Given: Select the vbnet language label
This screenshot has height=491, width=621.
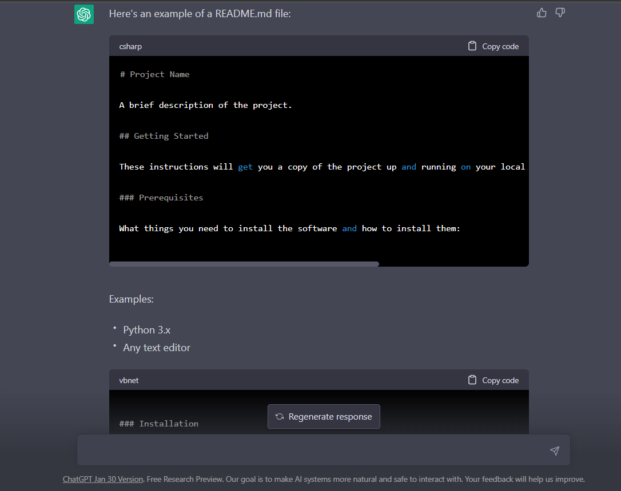Looking at the screenshot, I should tap(129, 380).
